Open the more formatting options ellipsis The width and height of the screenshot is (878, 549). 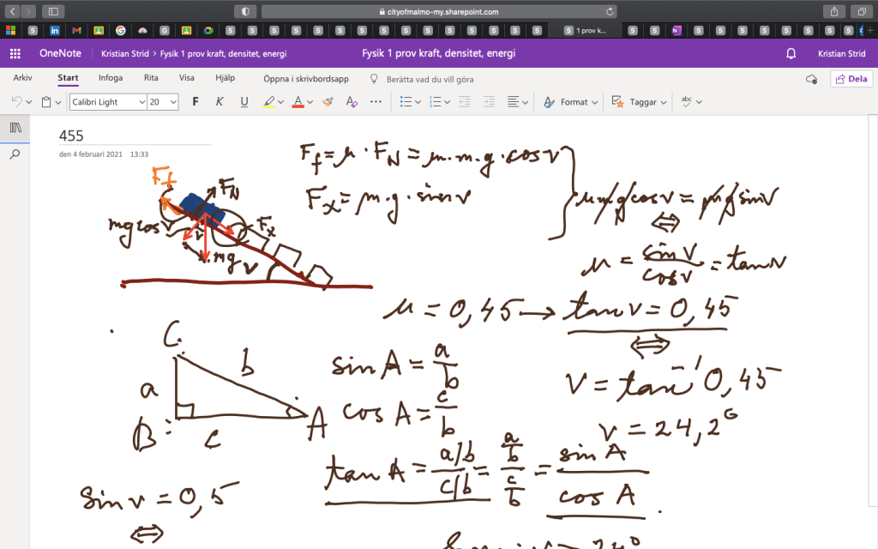[376, 101]
